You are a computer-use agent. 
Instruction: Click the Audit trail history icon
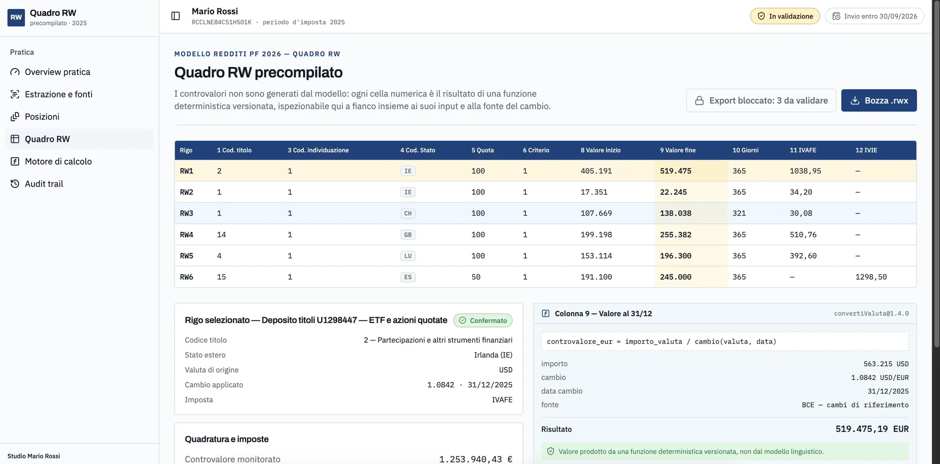point(15,184)
